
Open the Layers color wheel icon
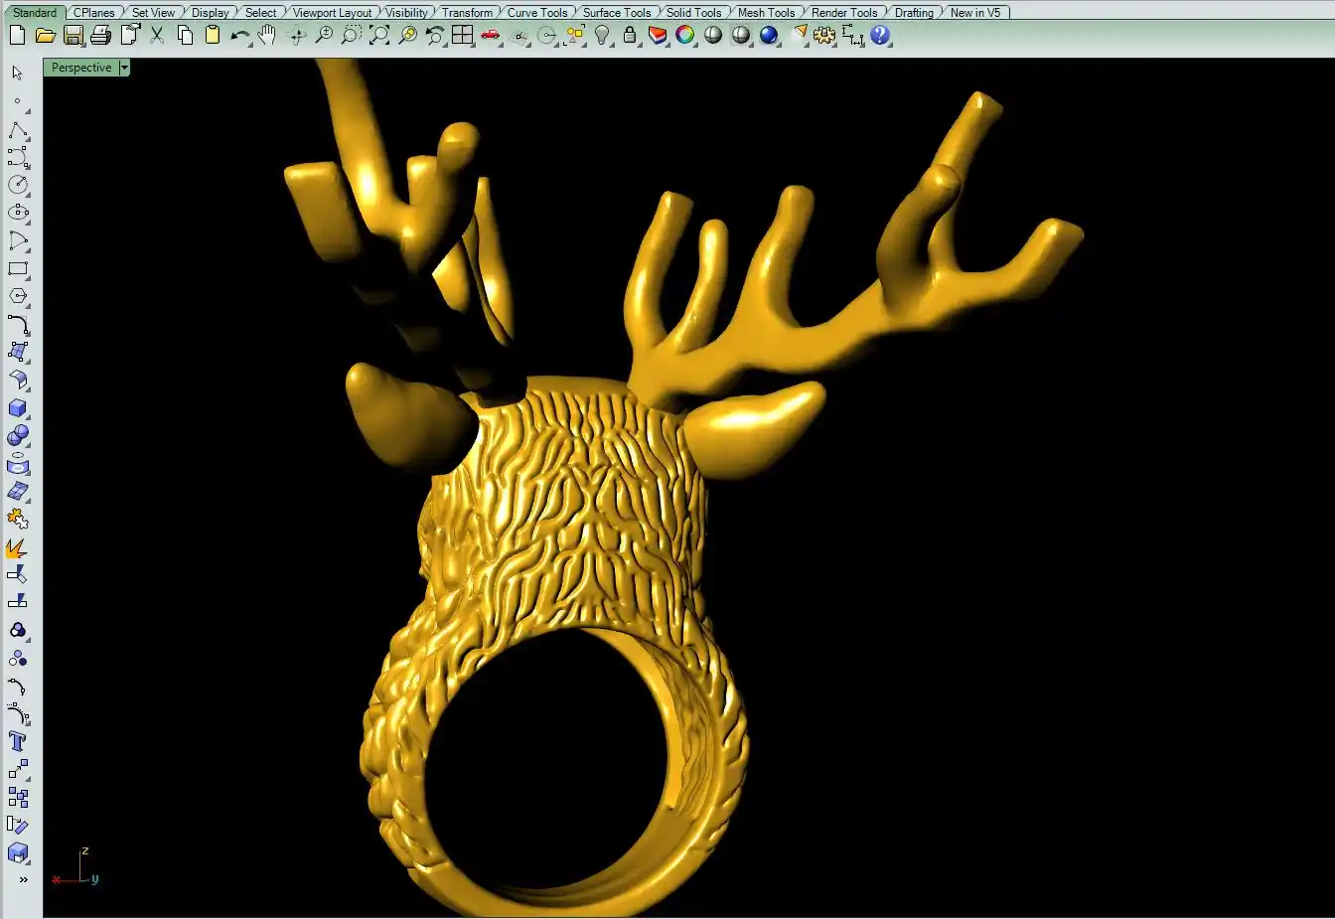(x=685, y=36)
